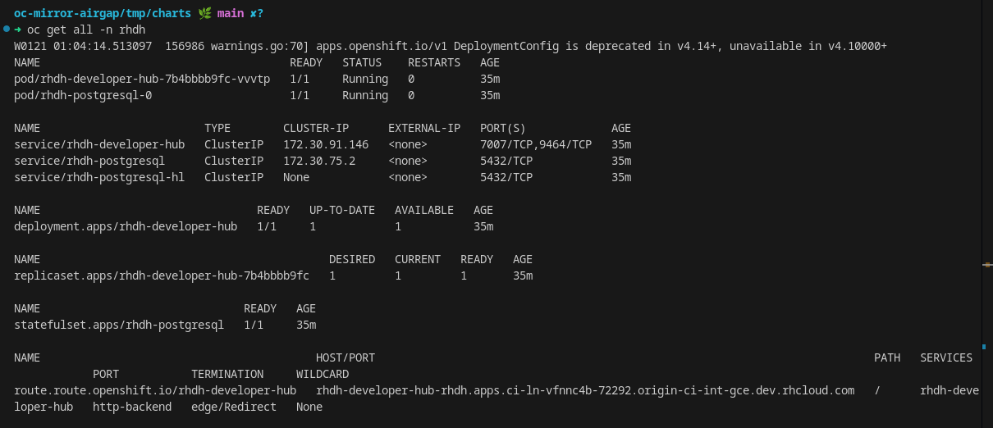
Task: Click the pod/rhdh-developer-hub-7b4bbbb9fc-vvvtp entry
Action: pyautogui.click(x=142, y=79)
